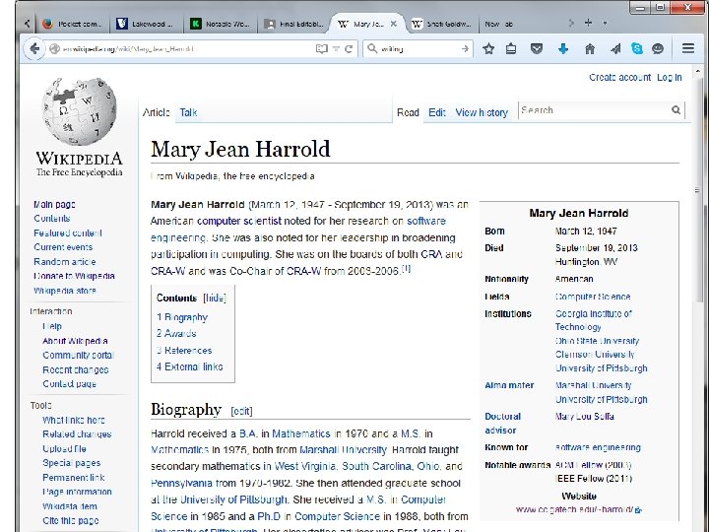Click the scroll up arrow of the page scrollbar

(697, 71)
